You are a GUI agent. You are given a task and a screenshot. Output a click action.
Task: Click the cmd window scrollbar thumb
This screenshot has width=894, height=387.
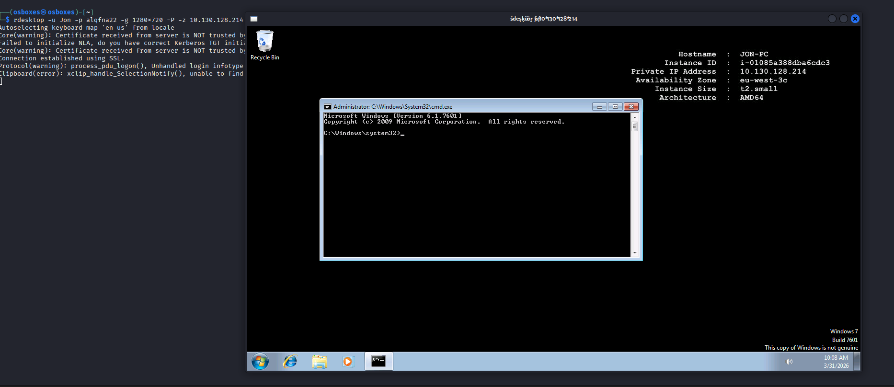pos(635,127)
